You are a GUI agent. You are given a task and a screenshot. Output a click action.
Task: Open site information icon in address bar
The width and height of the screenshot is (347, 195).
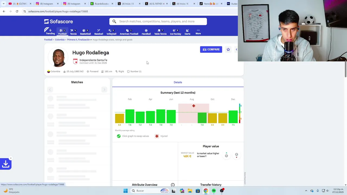(x=25, y=11)
